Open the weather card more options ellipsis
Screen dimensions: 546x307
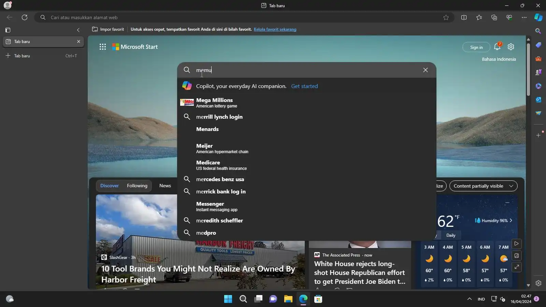(507, 203)
